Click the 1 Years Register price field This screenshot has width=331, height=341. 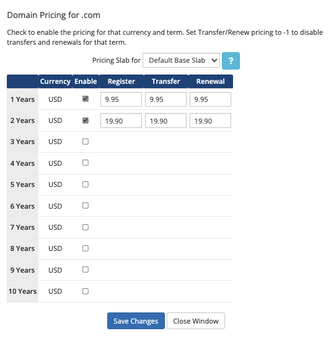(x=121, y=99)
